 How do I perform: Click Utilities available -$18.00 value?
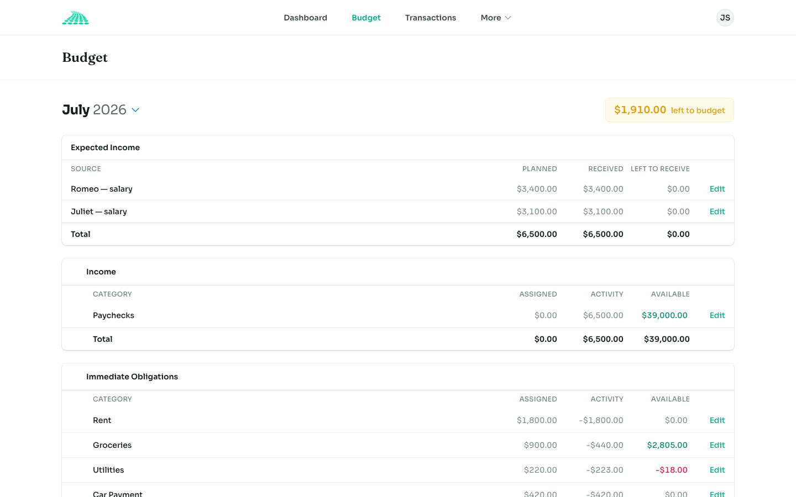672,470
